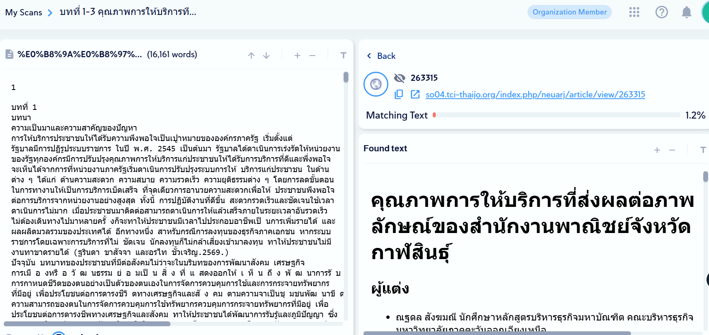The width and height of the screenshot is (709, 335).
Task: Click the 1.2% match value
Action: click(695, 115)
